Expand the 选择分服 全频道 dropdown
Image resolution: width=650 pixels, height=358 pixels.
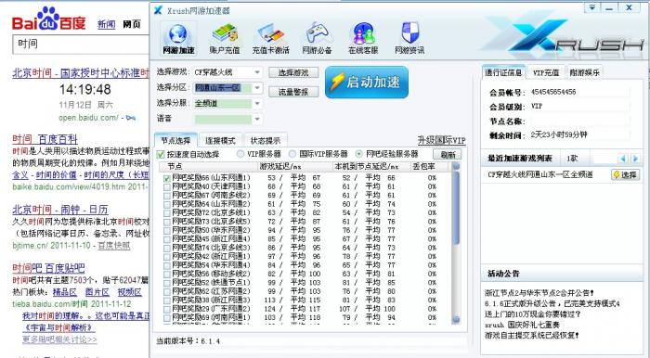257,104
